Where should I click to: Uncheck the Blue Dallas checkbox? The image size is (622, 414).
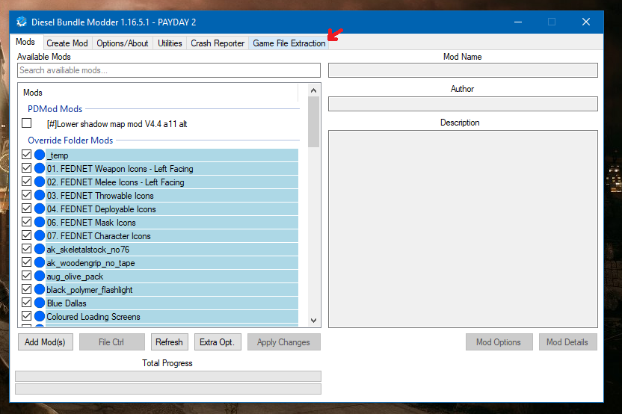(x=27, y=303)
